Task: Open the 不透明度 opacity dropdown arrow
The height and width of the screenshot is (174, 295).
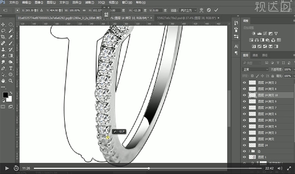Action: tap(294, 70)
